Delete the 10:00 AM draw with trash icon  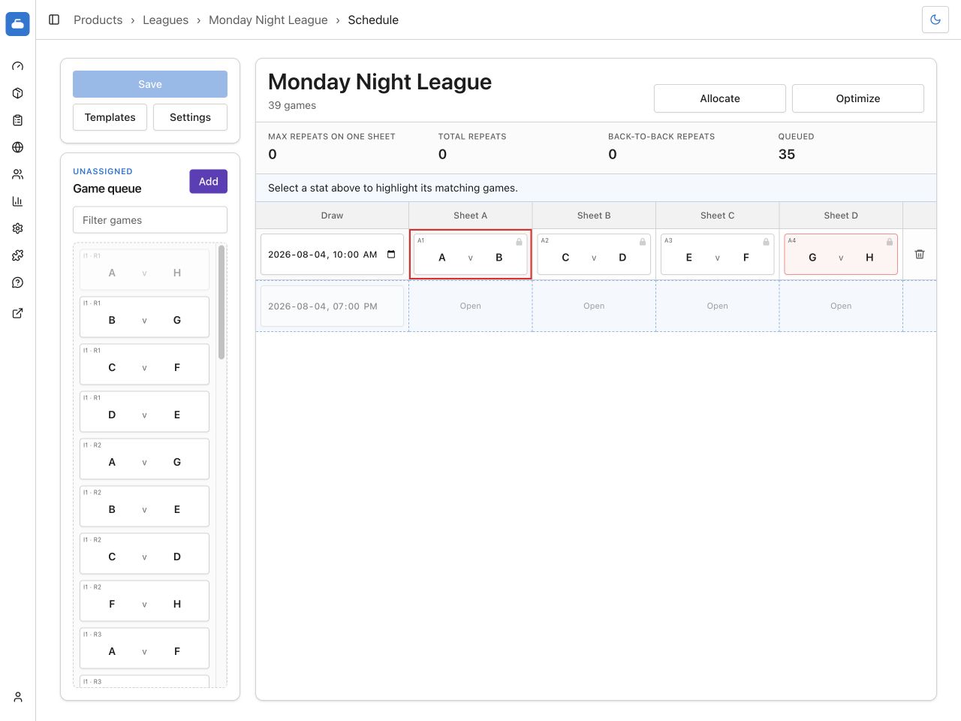pyautogui.click(x=920, y=254)
